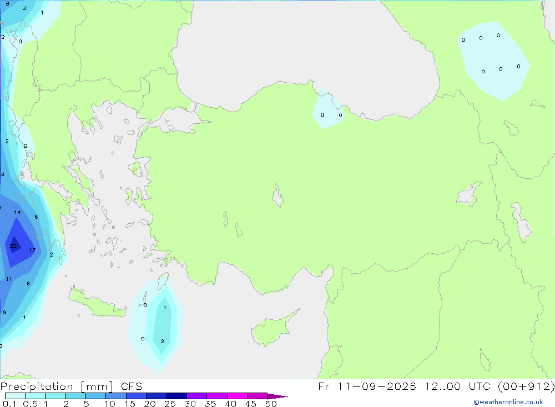Viewport: 555px width, 407px height.
Task: Click the precipitation value '11' on the map
Action: click(x=9, y=279)
